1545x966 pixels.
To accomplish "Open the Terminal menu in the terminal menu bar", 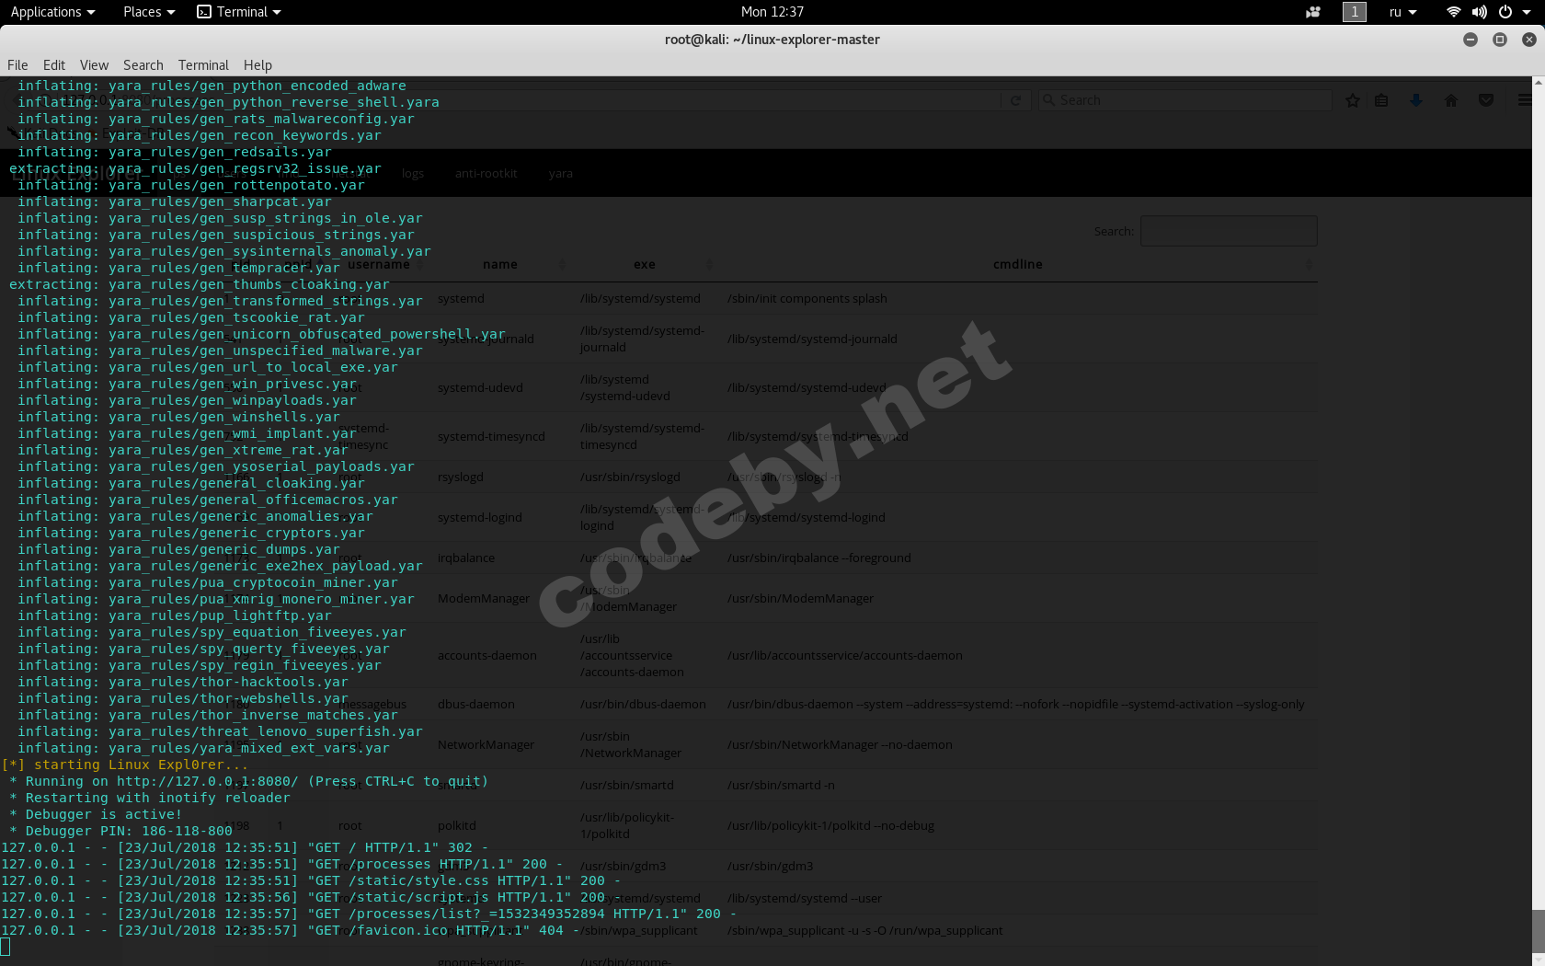I will click(x=203, y=65).
